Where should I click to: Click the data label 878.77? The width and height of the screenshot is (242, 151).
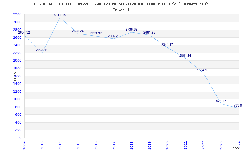pos(221,101)
